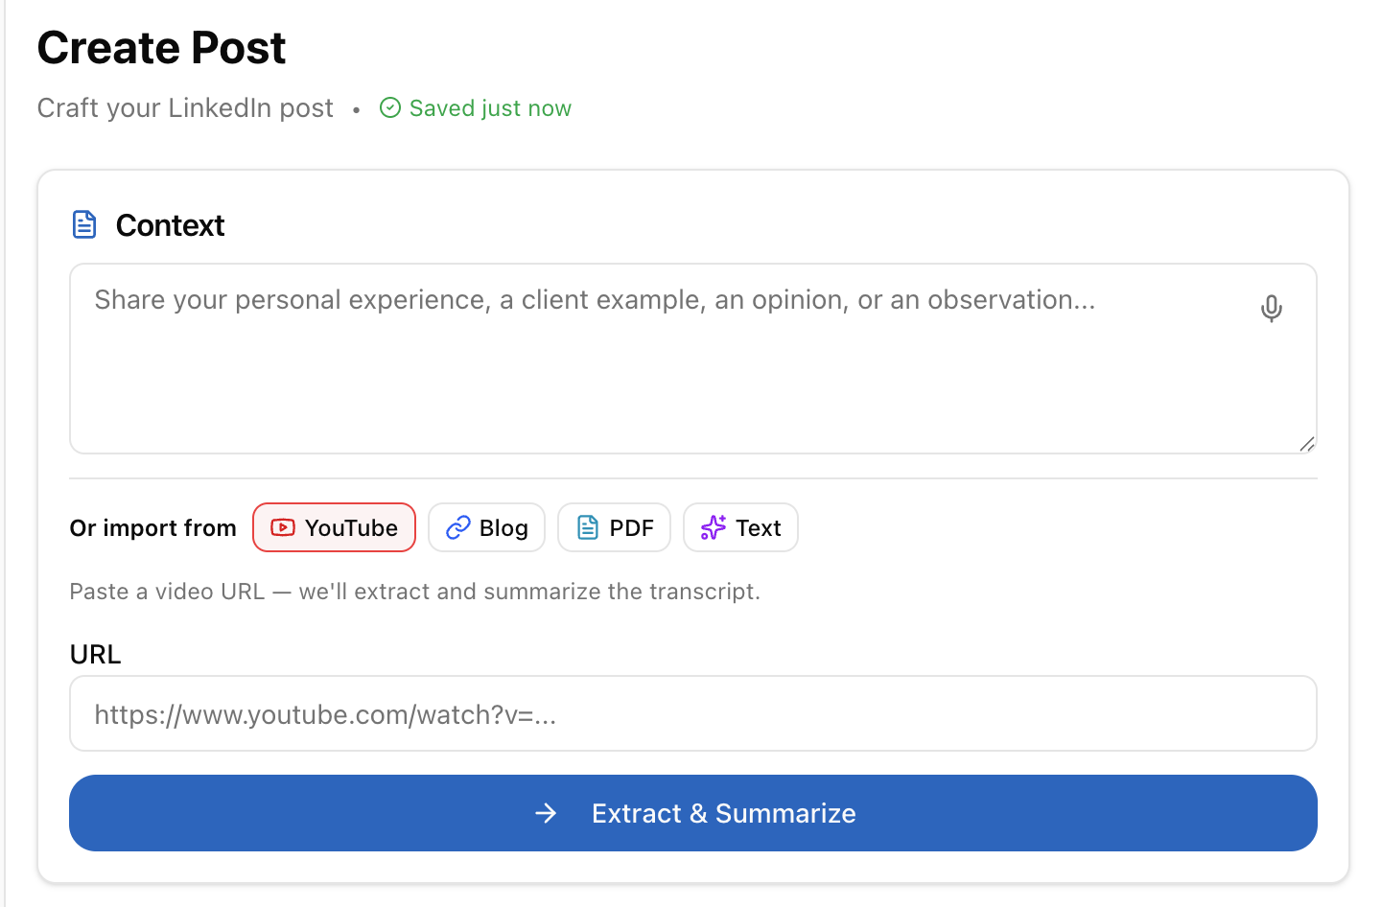Click the microphone voice input icon
The height and width of the screenshot is (907, 1381).
1271,309
